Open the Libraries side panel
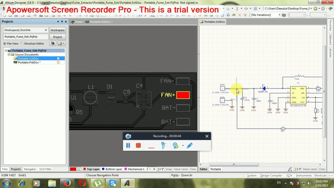Image resolution: width=334 pixels, height=188 pixels. (x=330, y=53)
